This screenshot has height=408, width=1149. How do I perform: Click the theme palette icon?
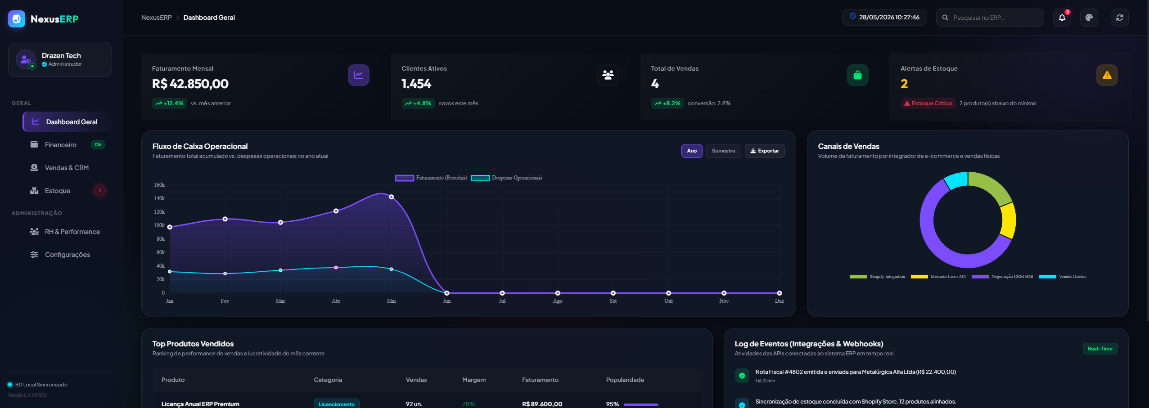(x=1089, y=18)
